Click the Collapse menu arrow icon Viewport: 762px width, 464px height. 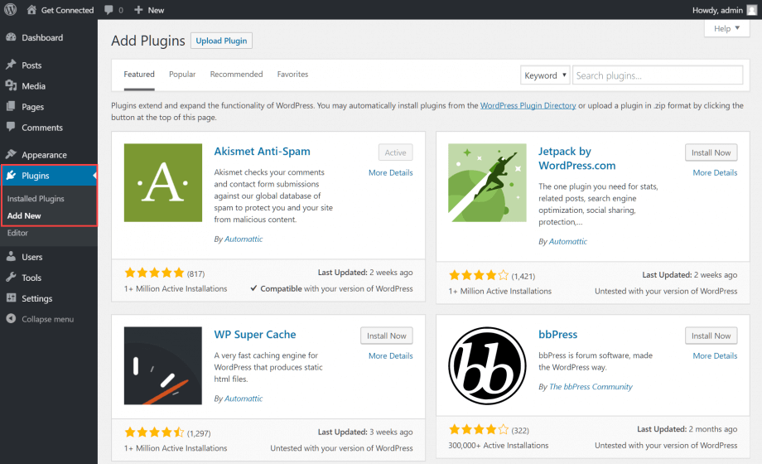click(11, 318)
